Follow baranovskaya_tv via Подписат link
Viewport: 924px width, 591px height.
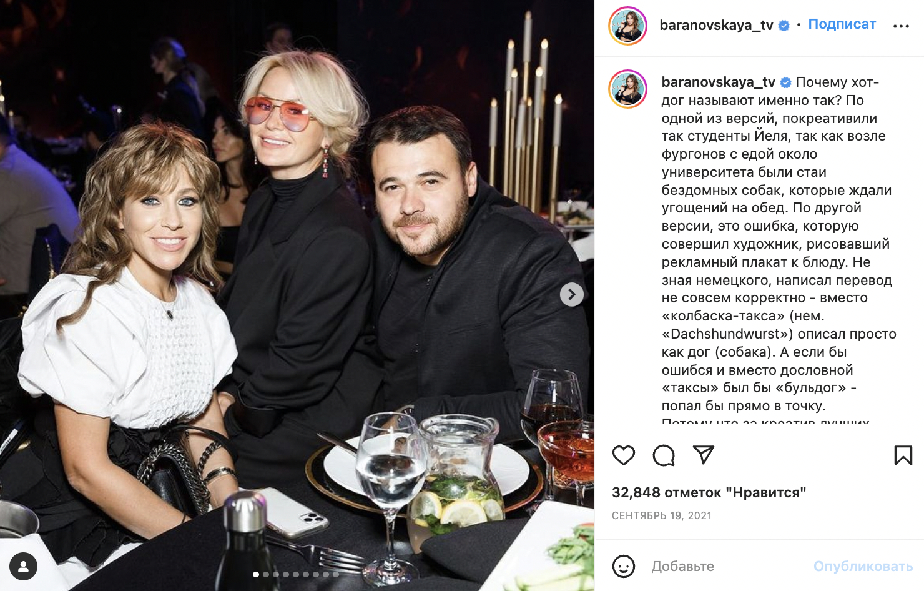point(842,24)
